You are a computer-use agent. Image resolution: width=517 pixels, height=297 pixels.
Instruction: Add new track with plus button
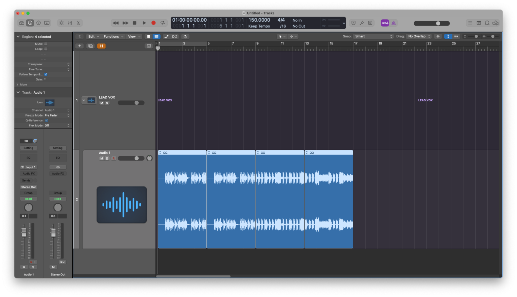point(79,46)
